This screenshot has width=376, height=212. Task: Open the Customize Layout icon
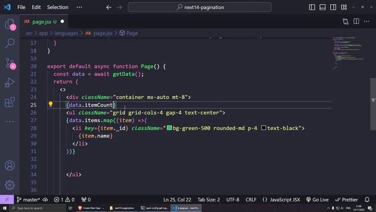344,7
